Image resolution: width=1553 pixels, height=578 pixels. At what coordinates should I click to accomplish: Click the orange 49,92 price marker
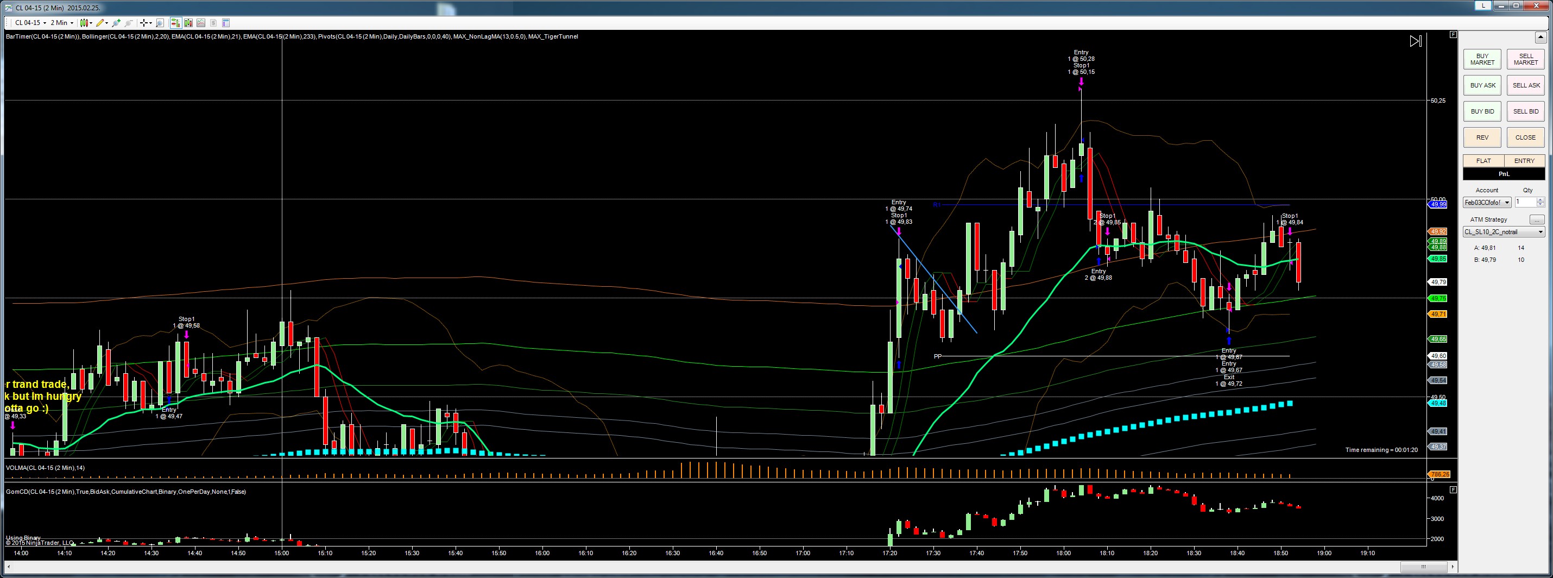coord(1438,231)
